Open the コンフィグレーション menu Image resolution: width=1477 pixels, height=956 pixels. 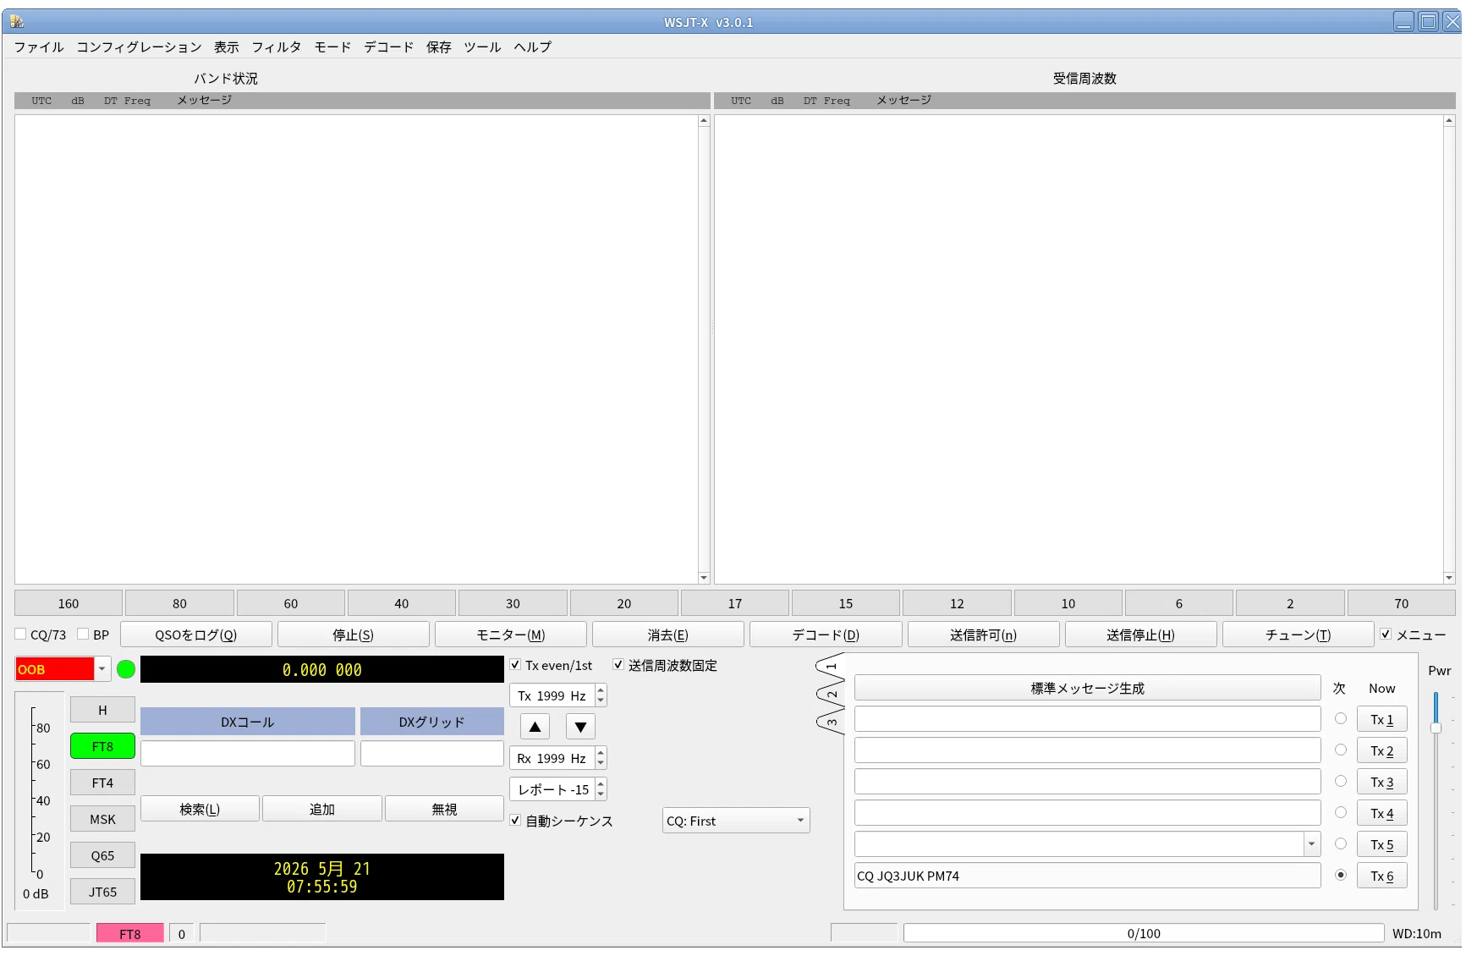pos(139,47)
